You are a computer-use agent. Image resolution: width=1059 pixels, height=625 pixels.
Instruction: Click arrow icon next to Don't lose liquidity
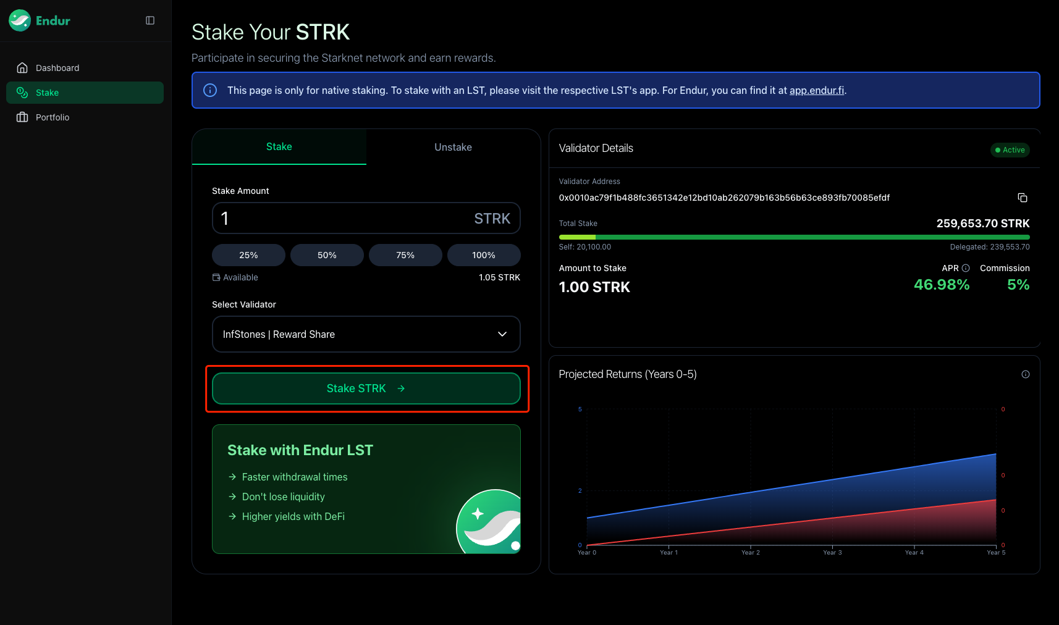point(232,497)
